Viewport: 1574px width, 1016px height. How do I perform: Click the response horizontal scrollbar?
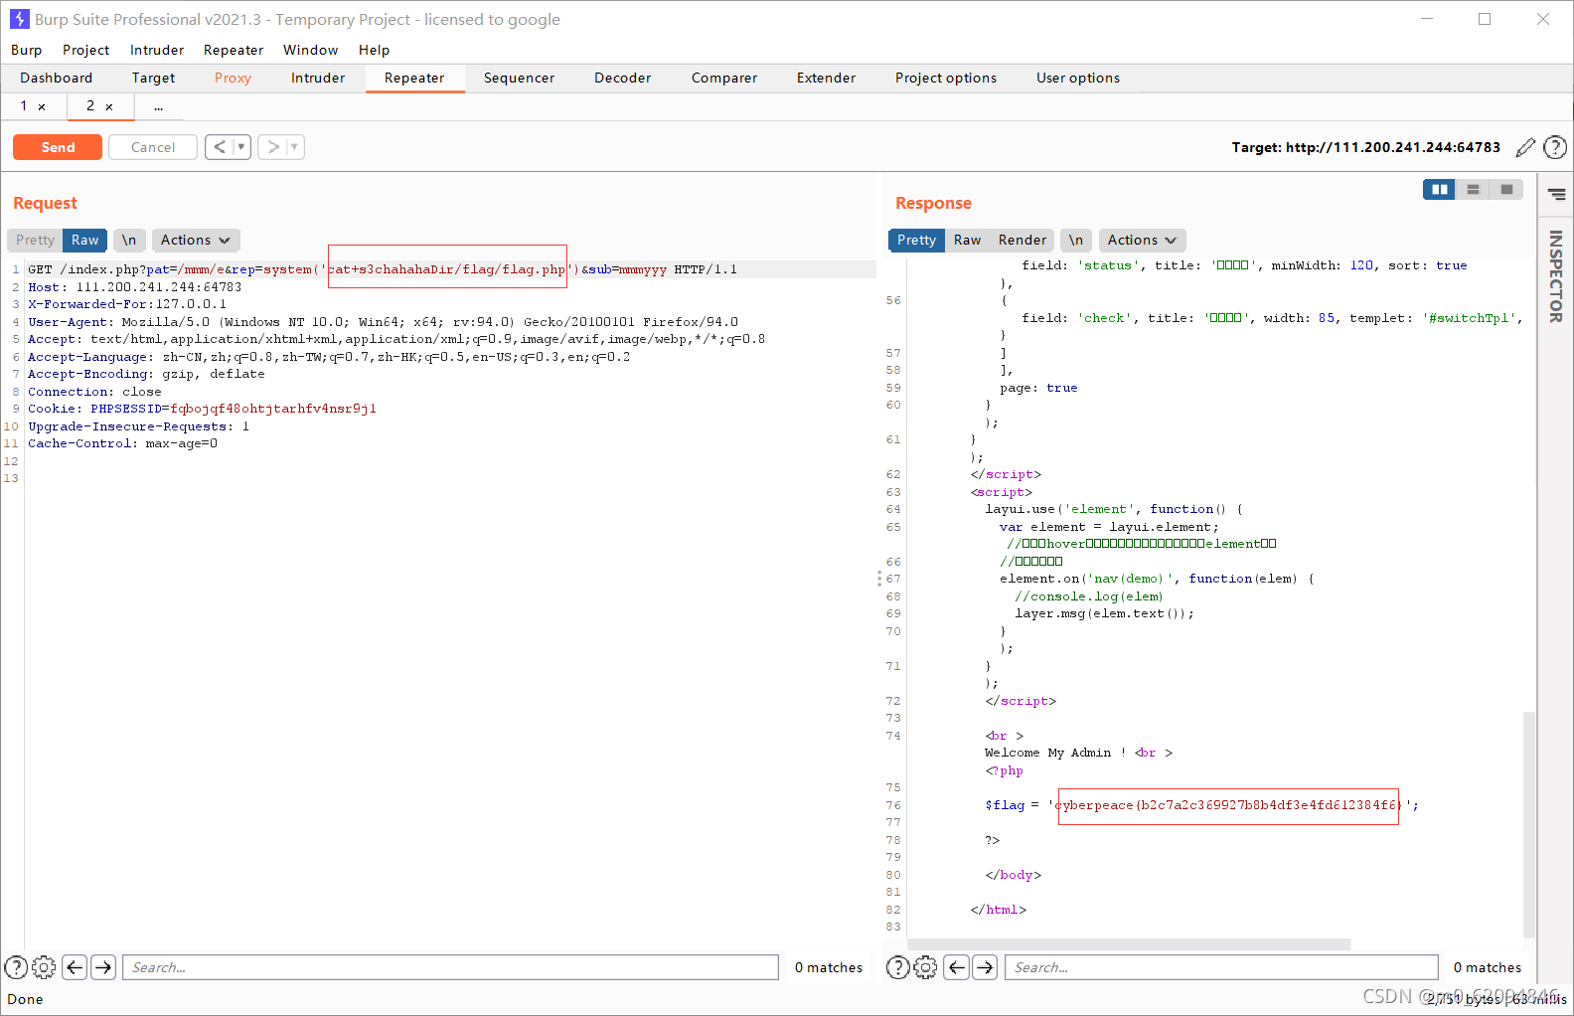(x=1129, y=944)
